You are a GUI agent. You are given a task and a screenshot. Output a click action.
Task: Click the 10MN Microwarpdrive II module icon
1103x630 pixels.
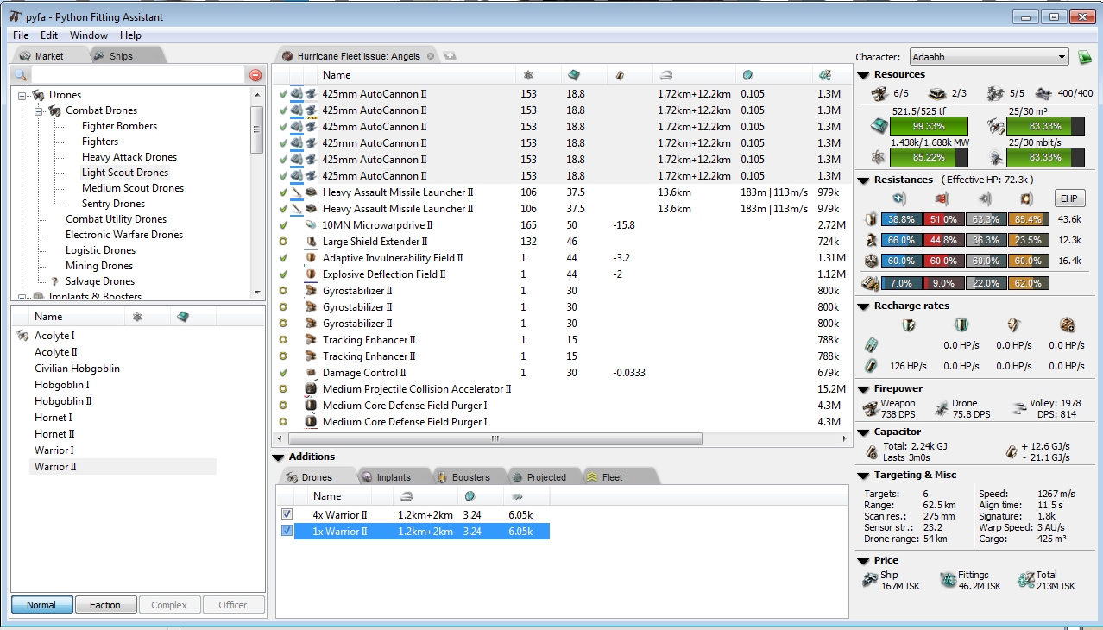311,225
